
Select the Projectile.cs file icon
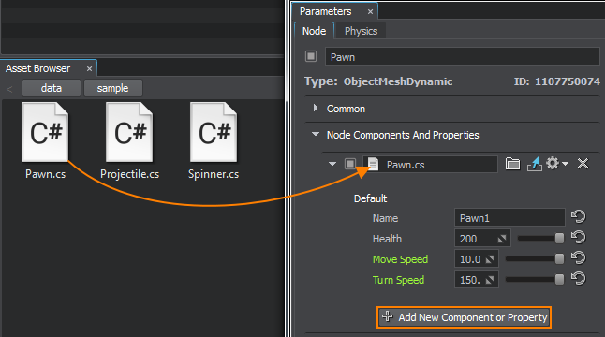point(129,132)
